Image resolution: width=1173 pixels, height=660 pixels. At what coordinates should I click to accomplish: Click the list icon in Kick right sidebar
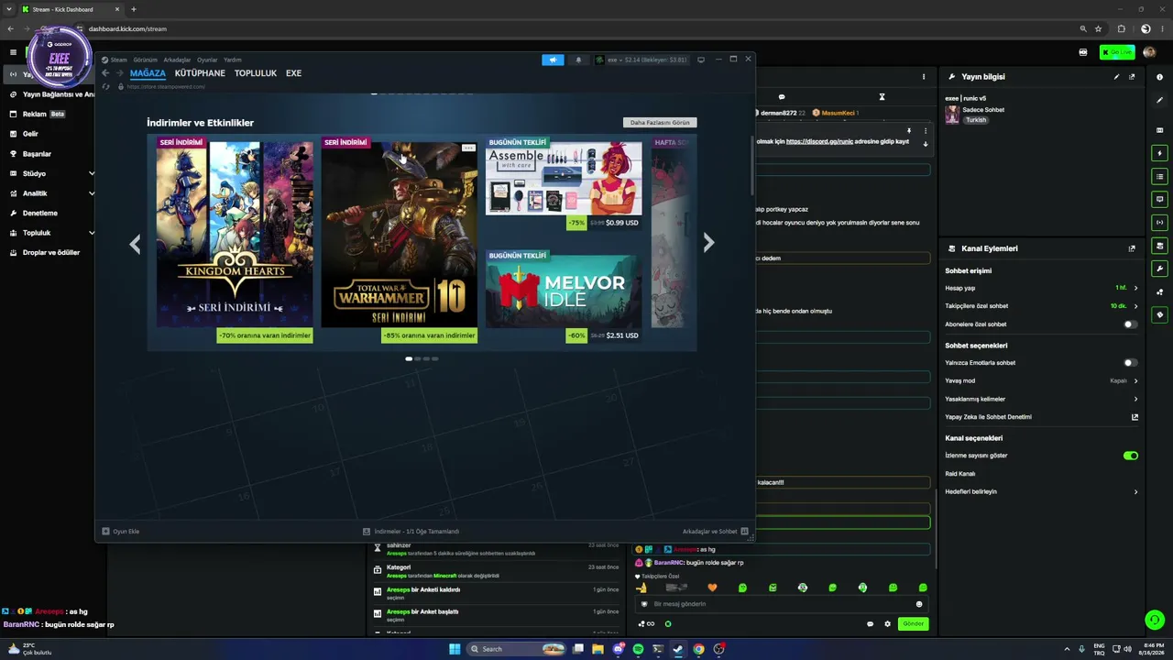point(1159,176)
